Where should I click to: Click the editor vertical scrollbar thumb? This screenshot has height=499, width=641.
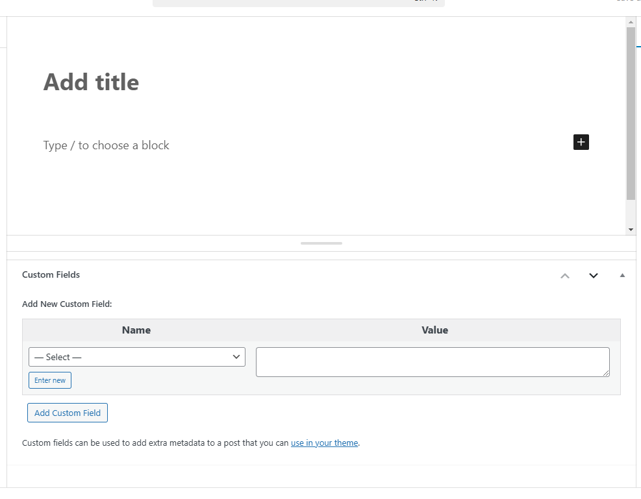tap(631, 114)
